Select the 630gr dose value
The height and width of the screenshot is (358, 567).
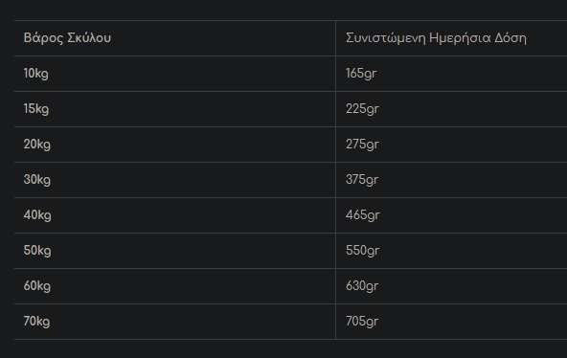[x=362, y=286]
